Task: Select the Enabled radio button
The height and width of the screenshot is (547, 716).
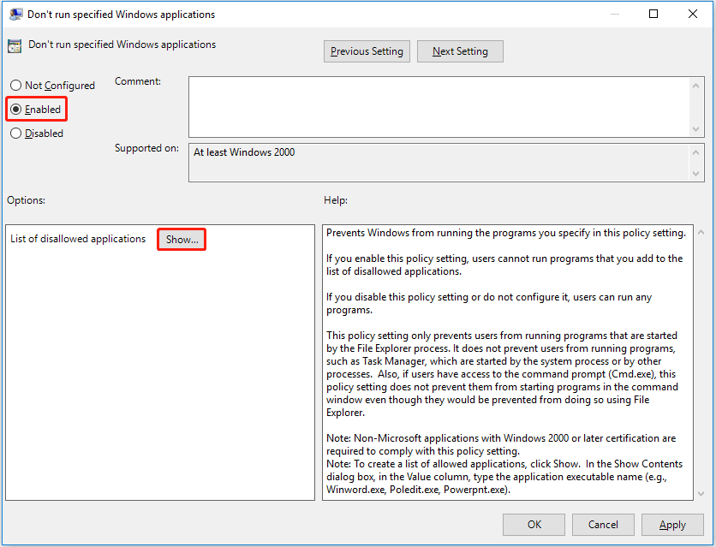Action: tap(15, 109)
